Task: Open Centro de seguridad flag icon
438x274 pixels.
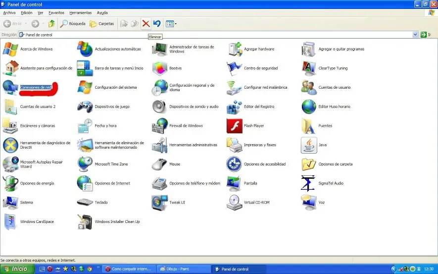Action: [x=234, y=68]
